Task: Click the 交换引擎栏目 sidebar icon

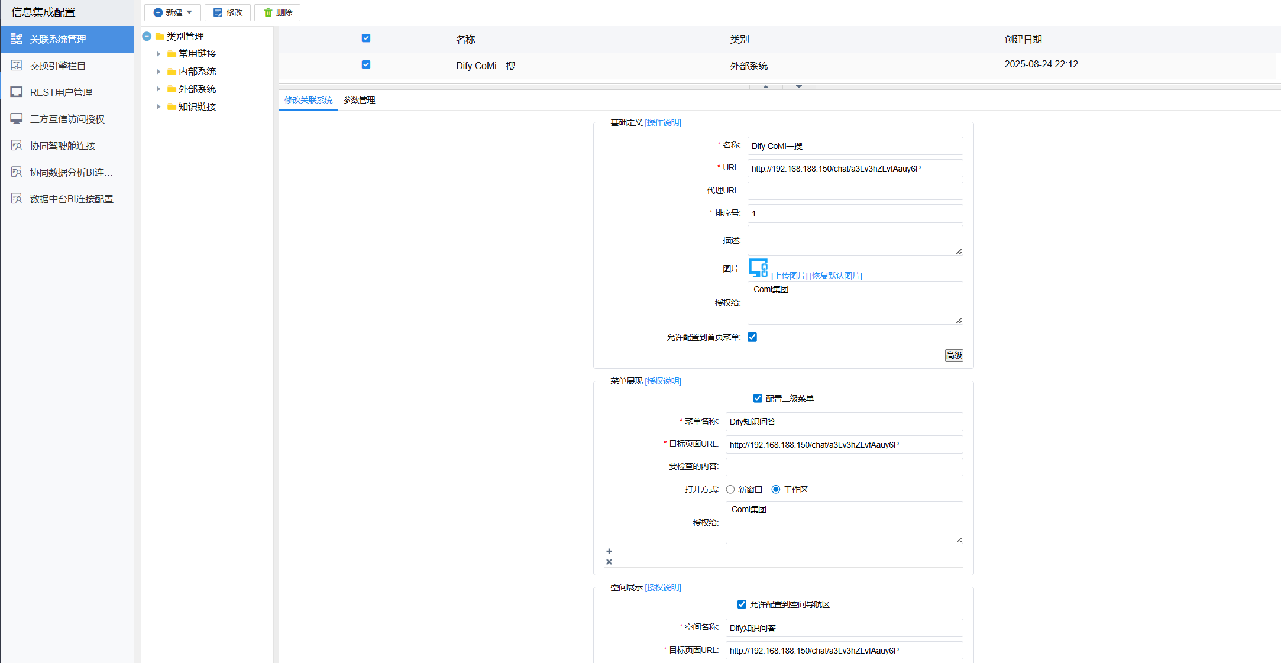Action: coord(17,66)
